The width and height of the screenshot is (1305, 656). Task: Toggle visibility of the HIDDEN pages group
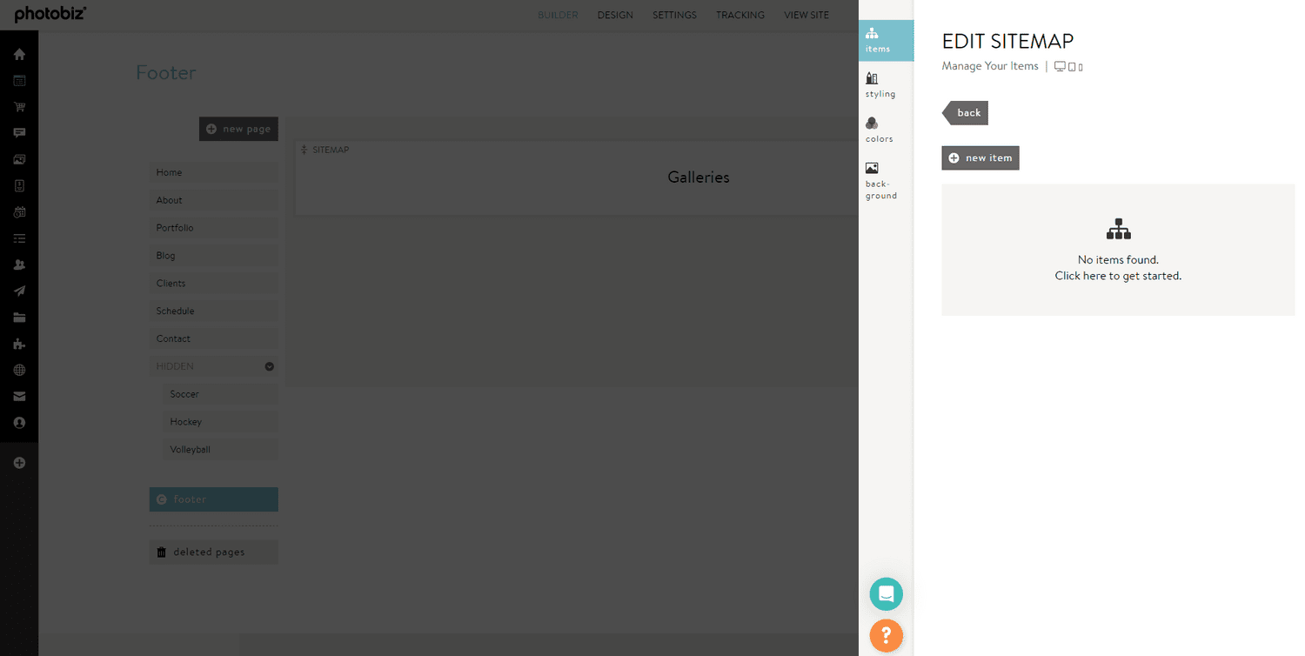270,366
